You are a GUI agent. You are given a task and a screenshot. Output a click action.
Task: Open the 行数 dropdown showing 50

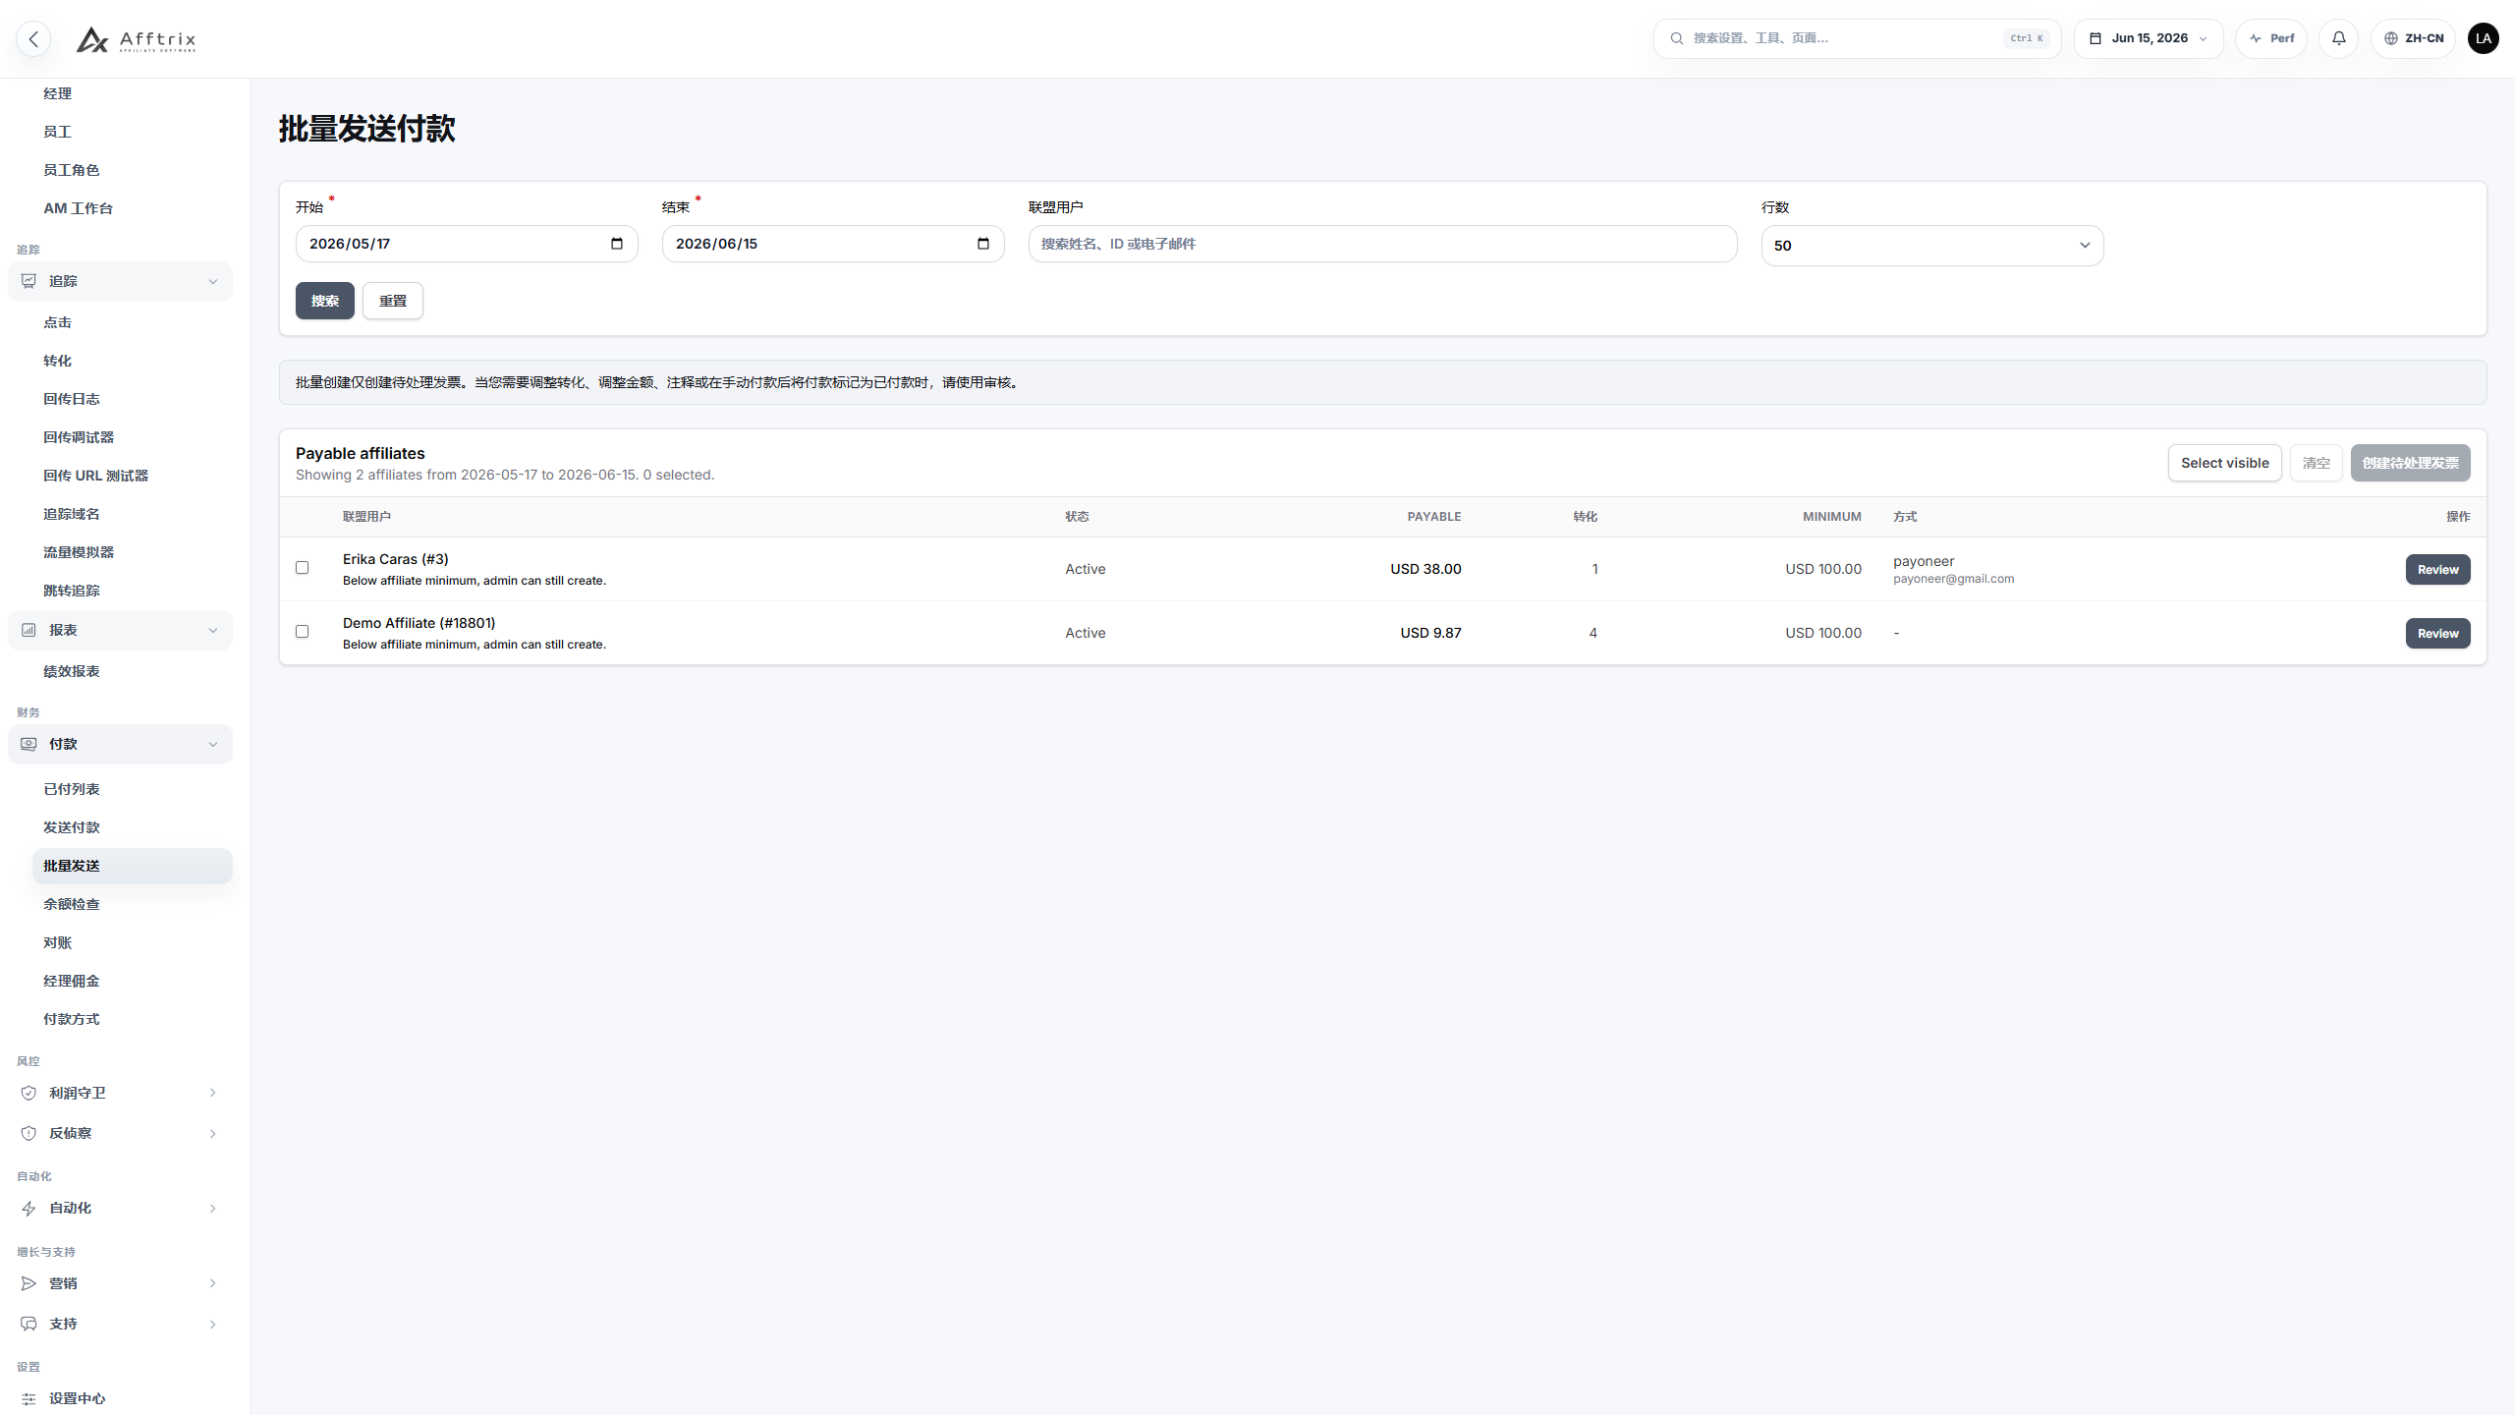click(x=1931, y=246)
